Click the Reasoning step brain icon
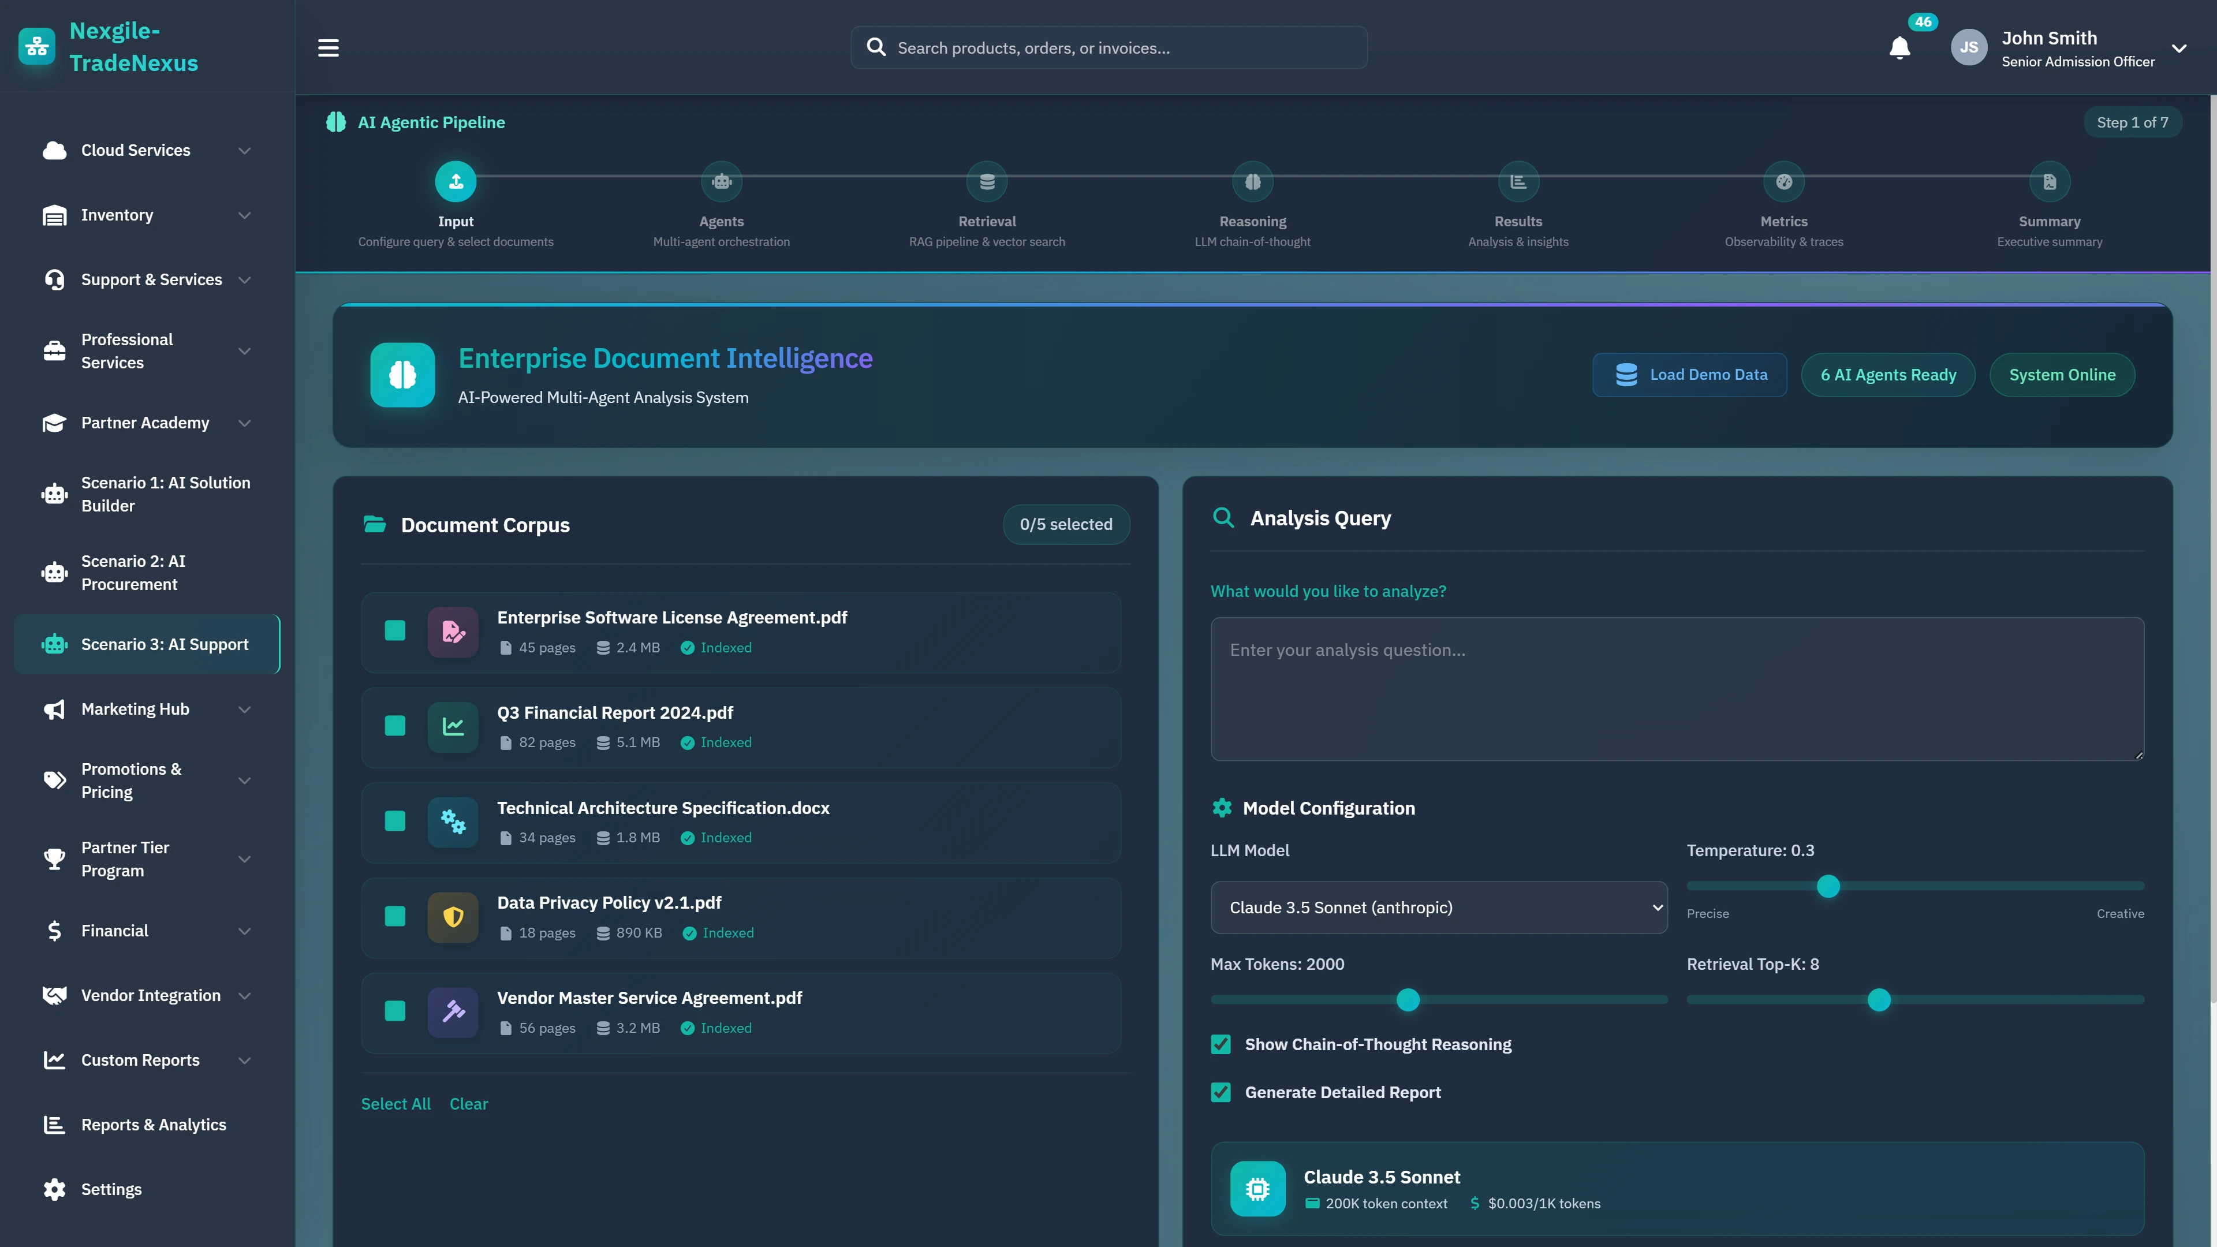 pyautogui.click(x=1252, y=182)
